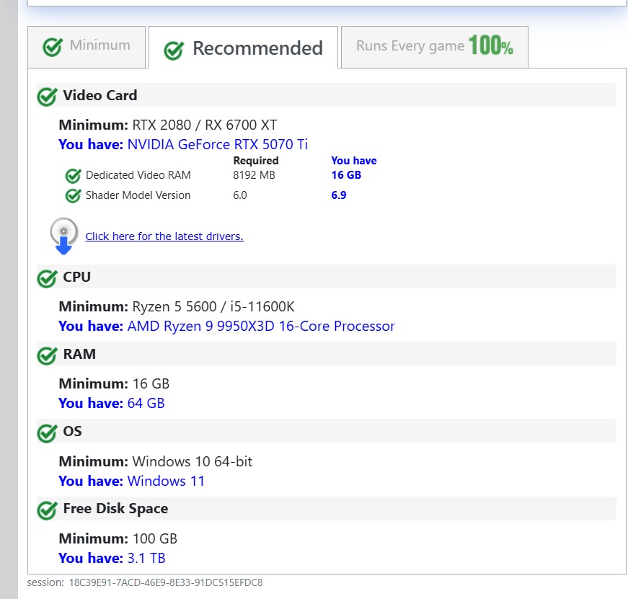
Task: Click the 64 GB RAM value
Action: tap(146, 403)
